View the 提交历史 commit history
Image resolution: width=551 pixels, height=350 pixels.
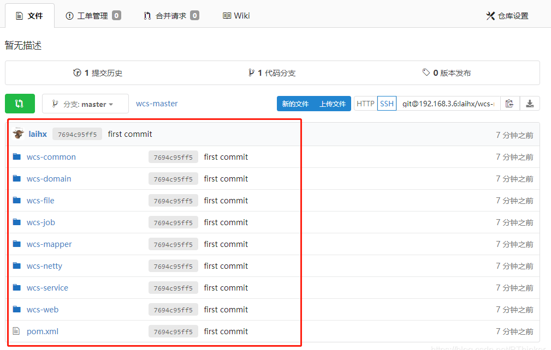tap(98, 73)
